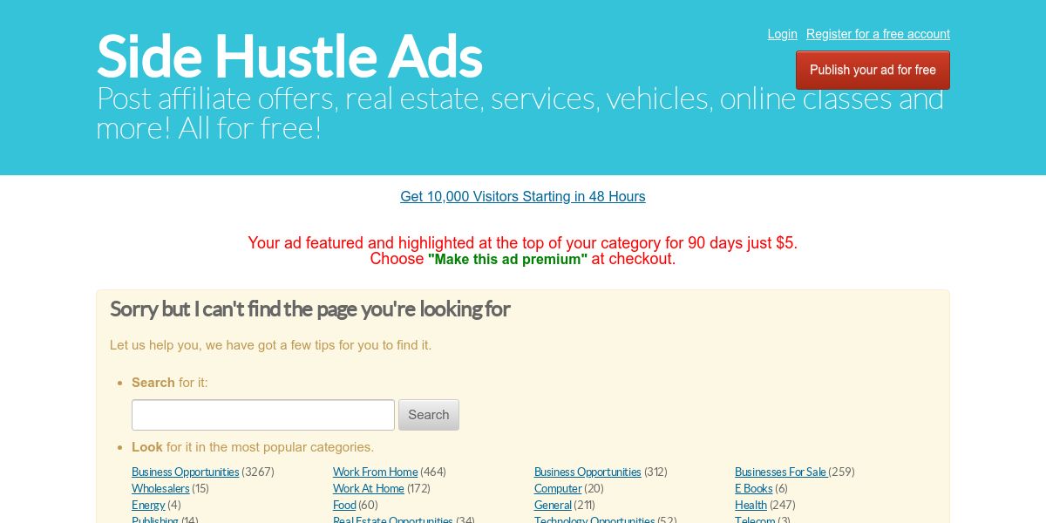
Task: Click the 'Search for it:' bullet label
Action: [170, 383]
